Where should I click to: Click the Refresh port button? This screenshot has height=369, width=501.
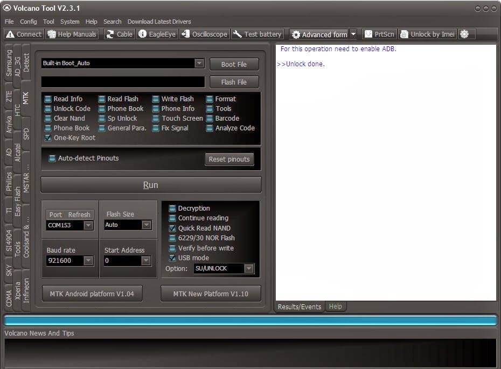[x=79, y=215]
